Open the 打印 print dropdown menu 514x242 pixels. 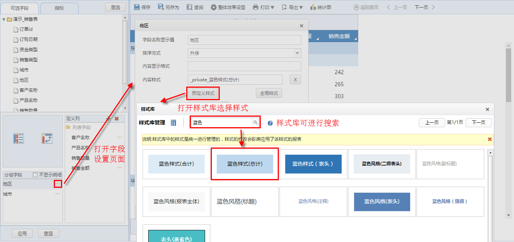264,7
